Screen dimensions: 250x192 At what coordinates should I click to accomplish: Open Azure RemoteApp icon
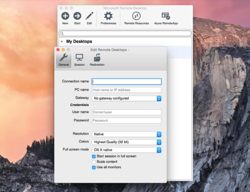click(x=166, y=16)
